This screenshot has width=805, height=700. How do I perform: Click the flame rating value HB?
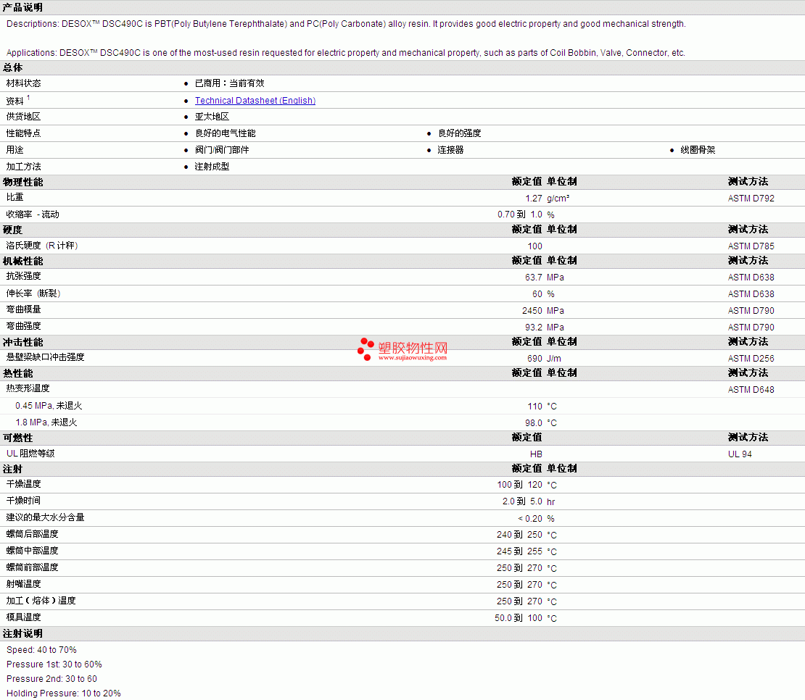click(536, 454)
